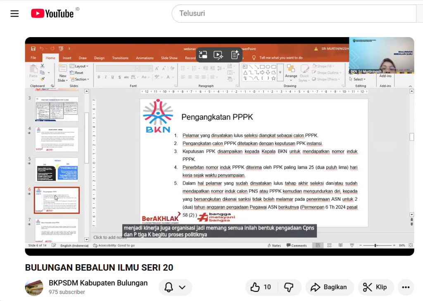Click the Slide Sorter view icon in the status bar

click(x=329, y=245)
